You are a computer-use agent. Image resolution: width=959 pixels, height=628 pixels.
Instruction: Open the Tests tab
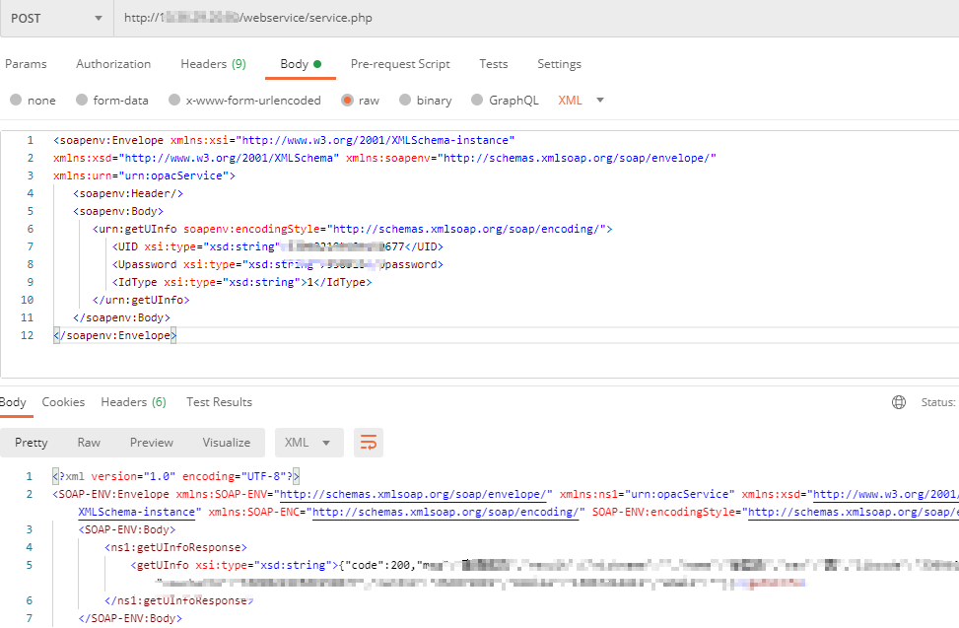tap(494, 64)
